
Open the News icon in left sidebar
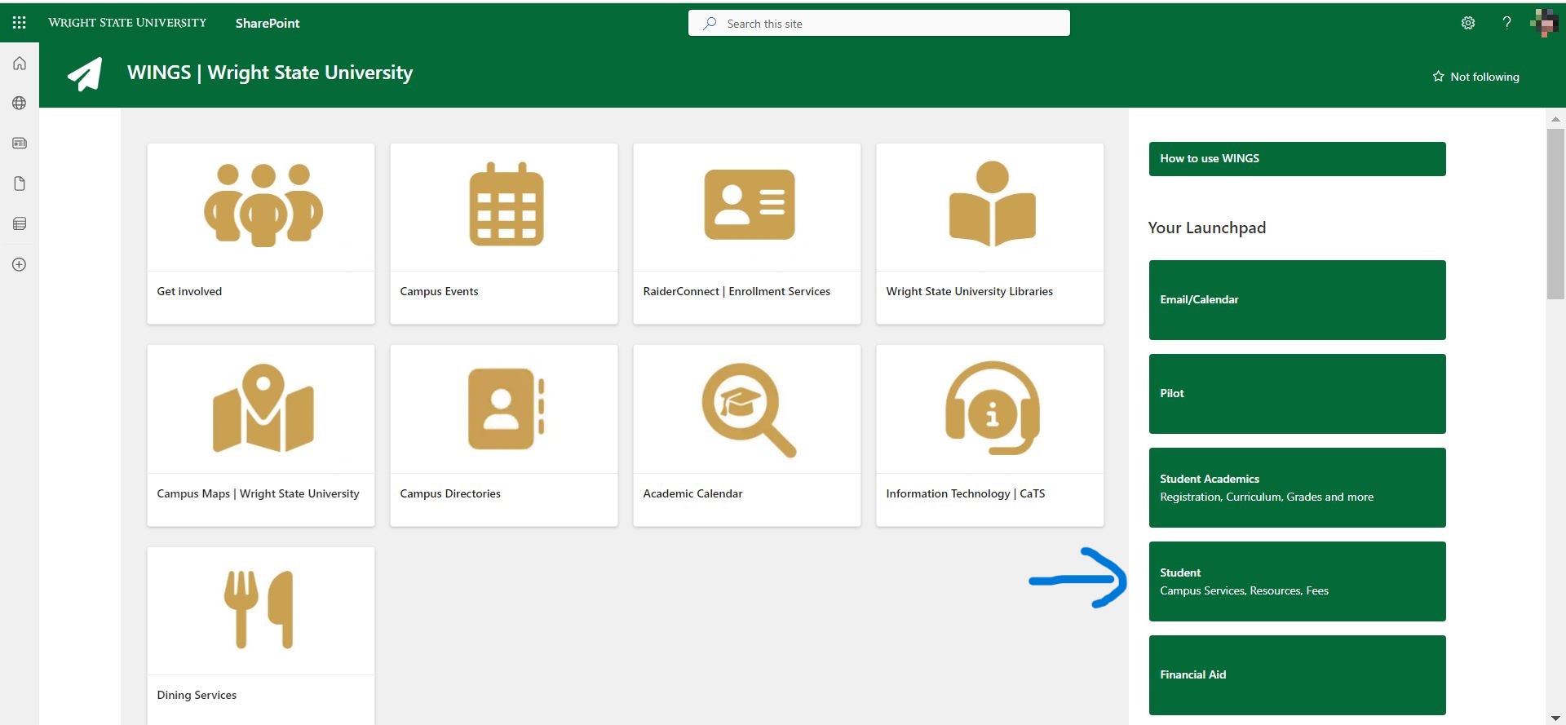20,144
